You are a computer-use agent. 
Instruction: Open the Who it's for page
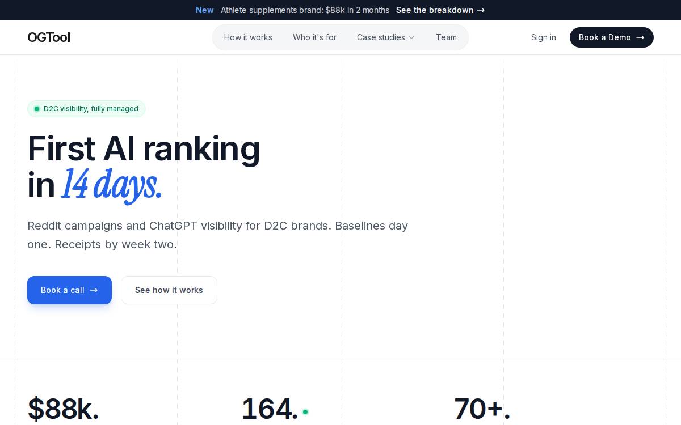pos(314,37)
